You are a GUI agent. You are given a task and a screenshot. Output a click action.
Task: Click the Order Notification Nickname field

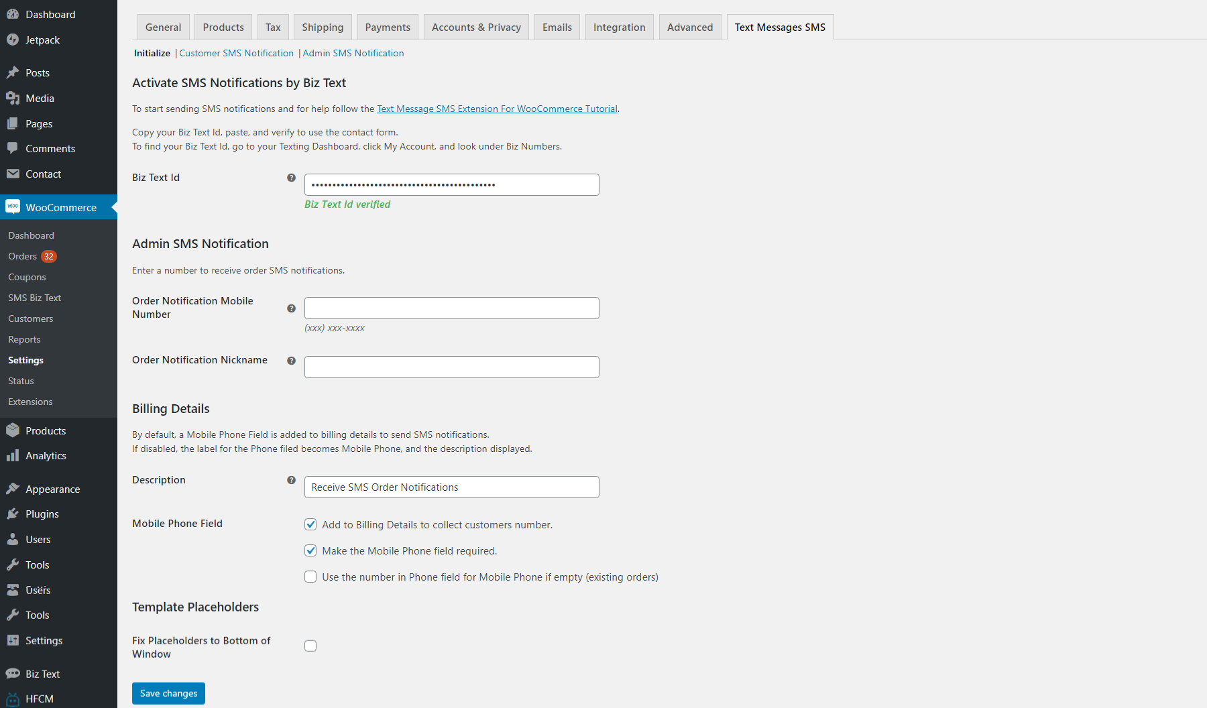pyautogui.click(x=452, y=367)
